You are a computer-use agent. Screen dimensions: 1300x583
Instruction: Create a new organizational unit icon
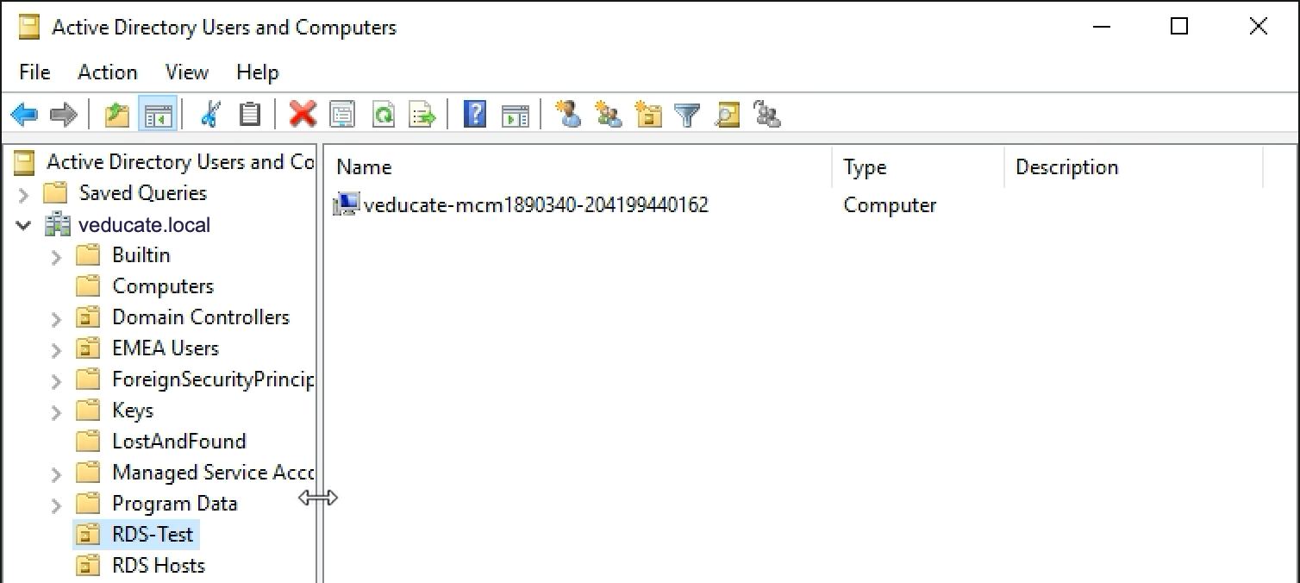[x=648, y=114]
